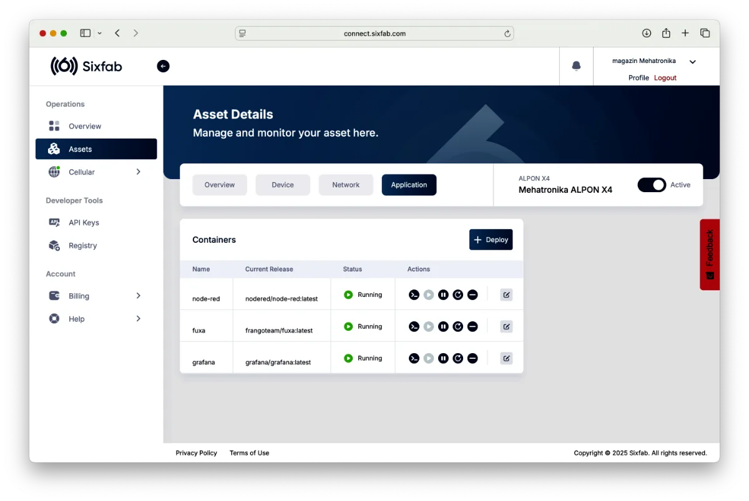The image size is (749, 501).
Task: Open the Profile link
Action: 639,78
